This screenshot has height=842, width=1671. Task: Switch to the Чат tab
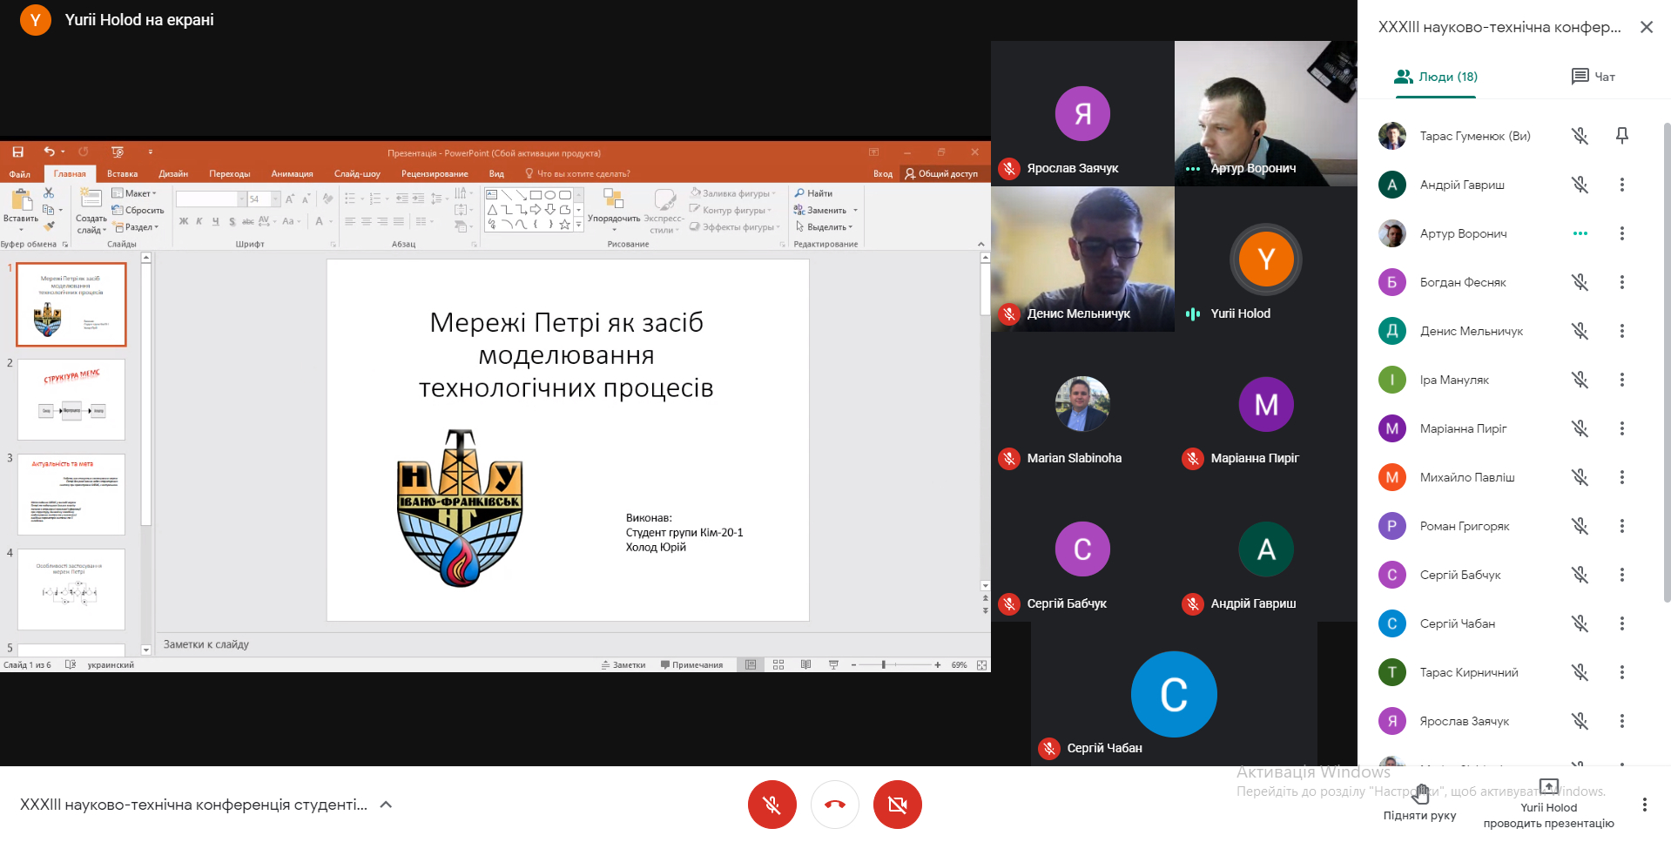(1593, 77)
